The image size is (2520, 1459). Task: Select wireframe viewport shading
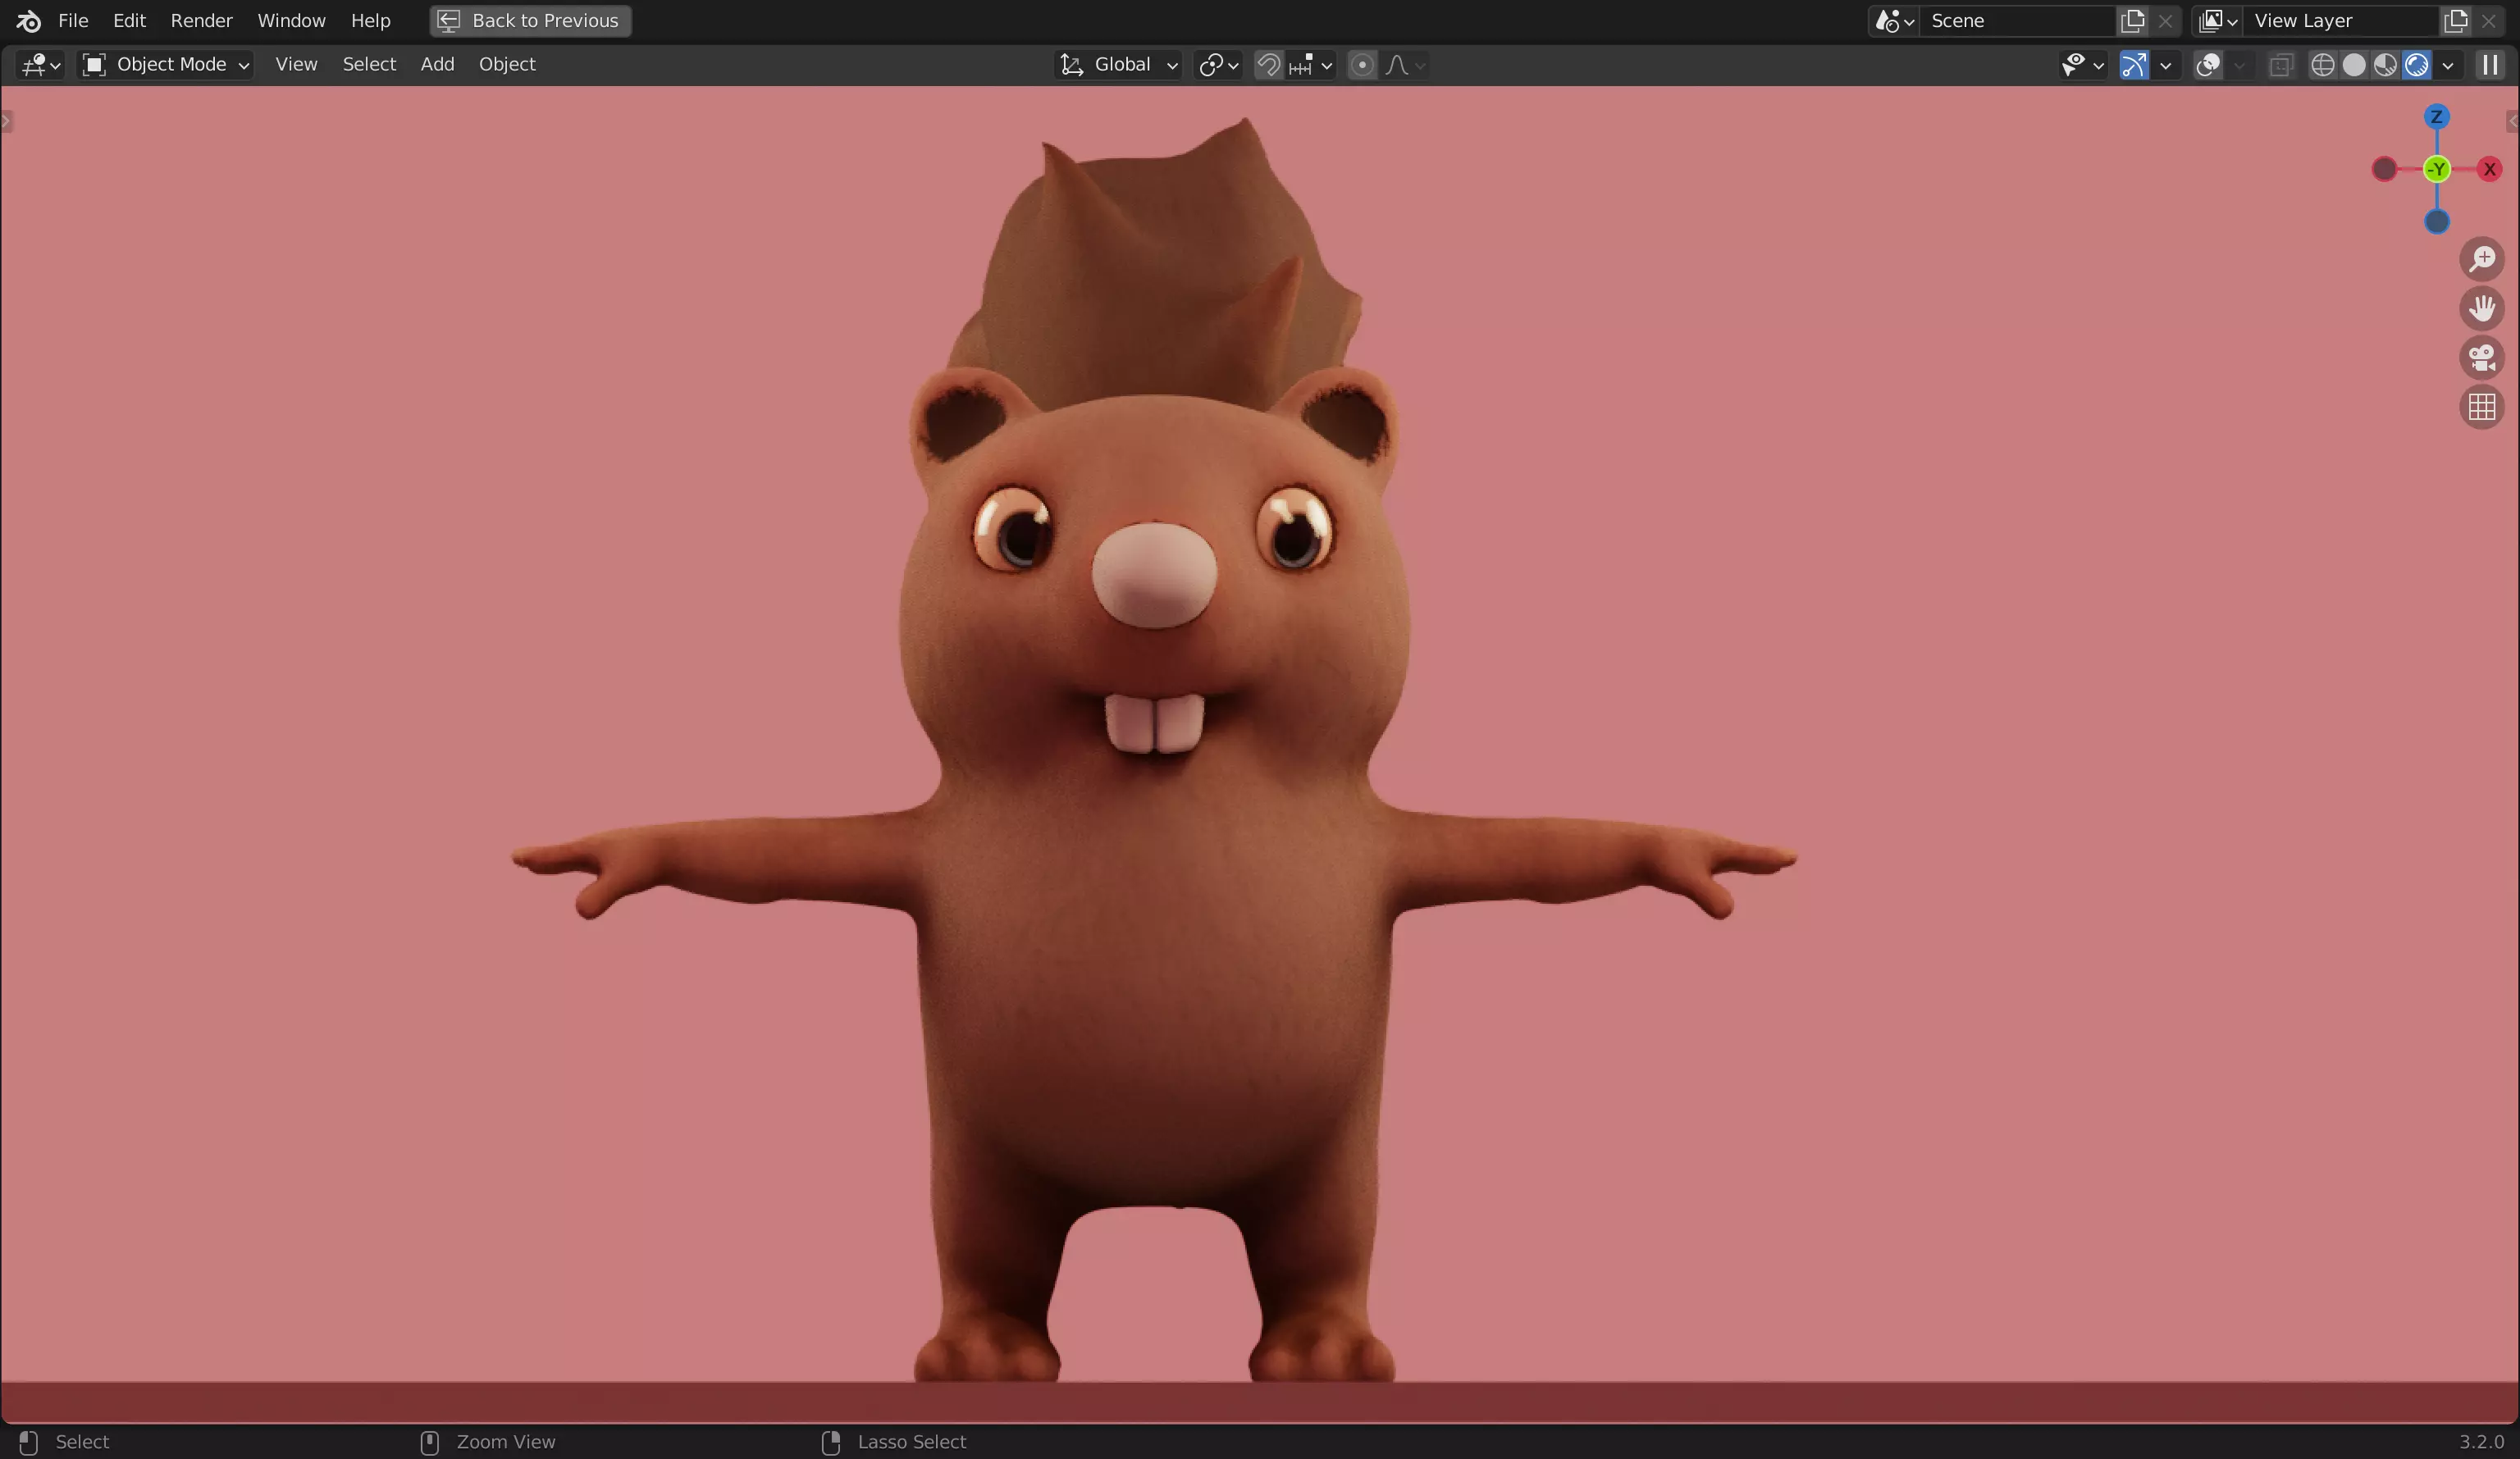click(2322, 65)
